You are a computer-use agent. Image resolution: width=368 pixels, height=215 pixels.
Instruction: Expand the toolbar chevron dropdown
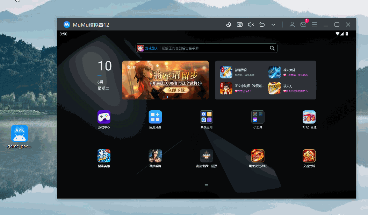(x=273, y=25)
